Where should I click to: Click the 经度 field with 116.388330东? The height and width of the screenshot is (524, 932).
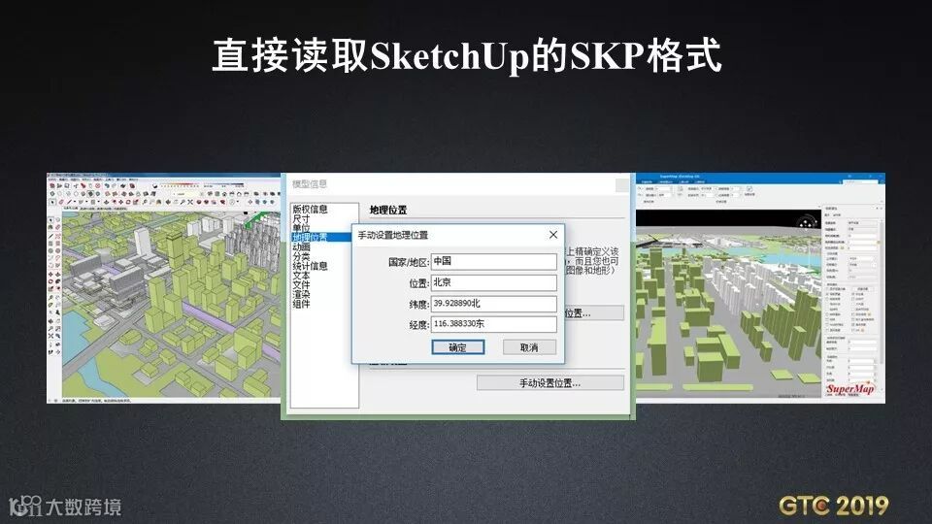494,324
